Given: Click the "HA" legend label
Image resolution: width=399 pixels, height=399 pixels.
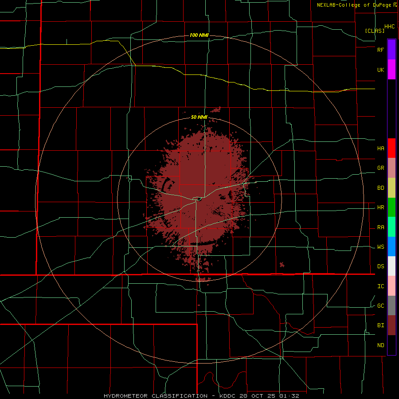Looking at the screenshot, I should (x=380, y=149).
